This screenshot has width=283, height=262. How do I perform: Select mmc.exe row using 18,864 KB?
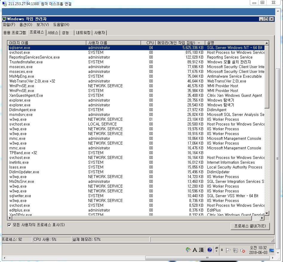(x=137, y=138)
